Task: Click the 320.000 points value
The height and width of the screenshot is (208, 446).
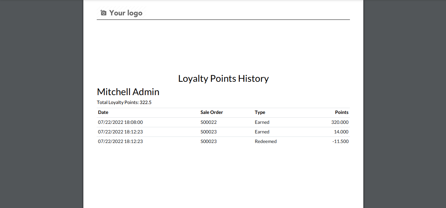Action: (340, 122)
